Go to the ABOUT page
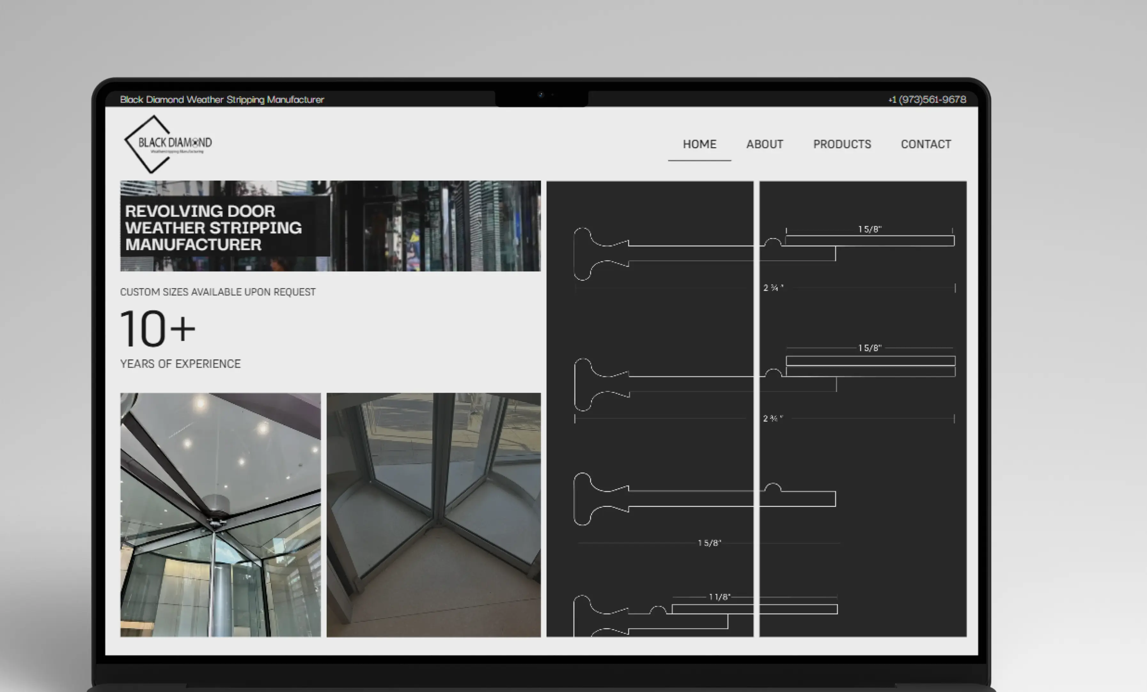This screenshot has width=1147, height=692. click(764, 144)
